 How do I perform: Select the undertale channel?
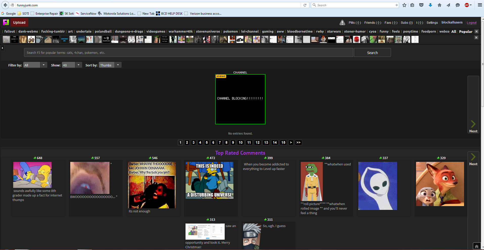(x=84, y=32)
